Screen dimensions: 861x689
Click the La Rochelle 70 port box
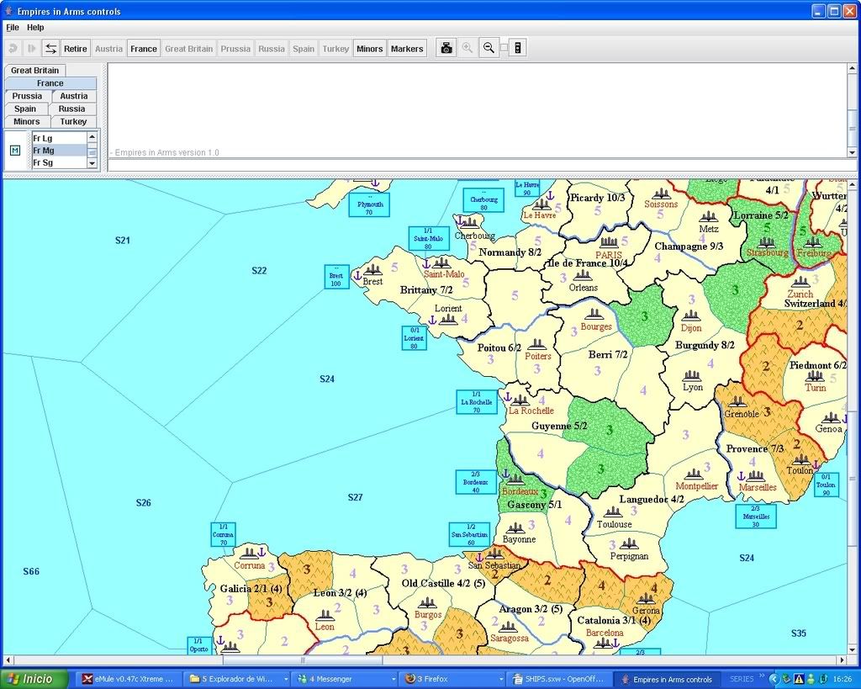[x=477, y=402]
